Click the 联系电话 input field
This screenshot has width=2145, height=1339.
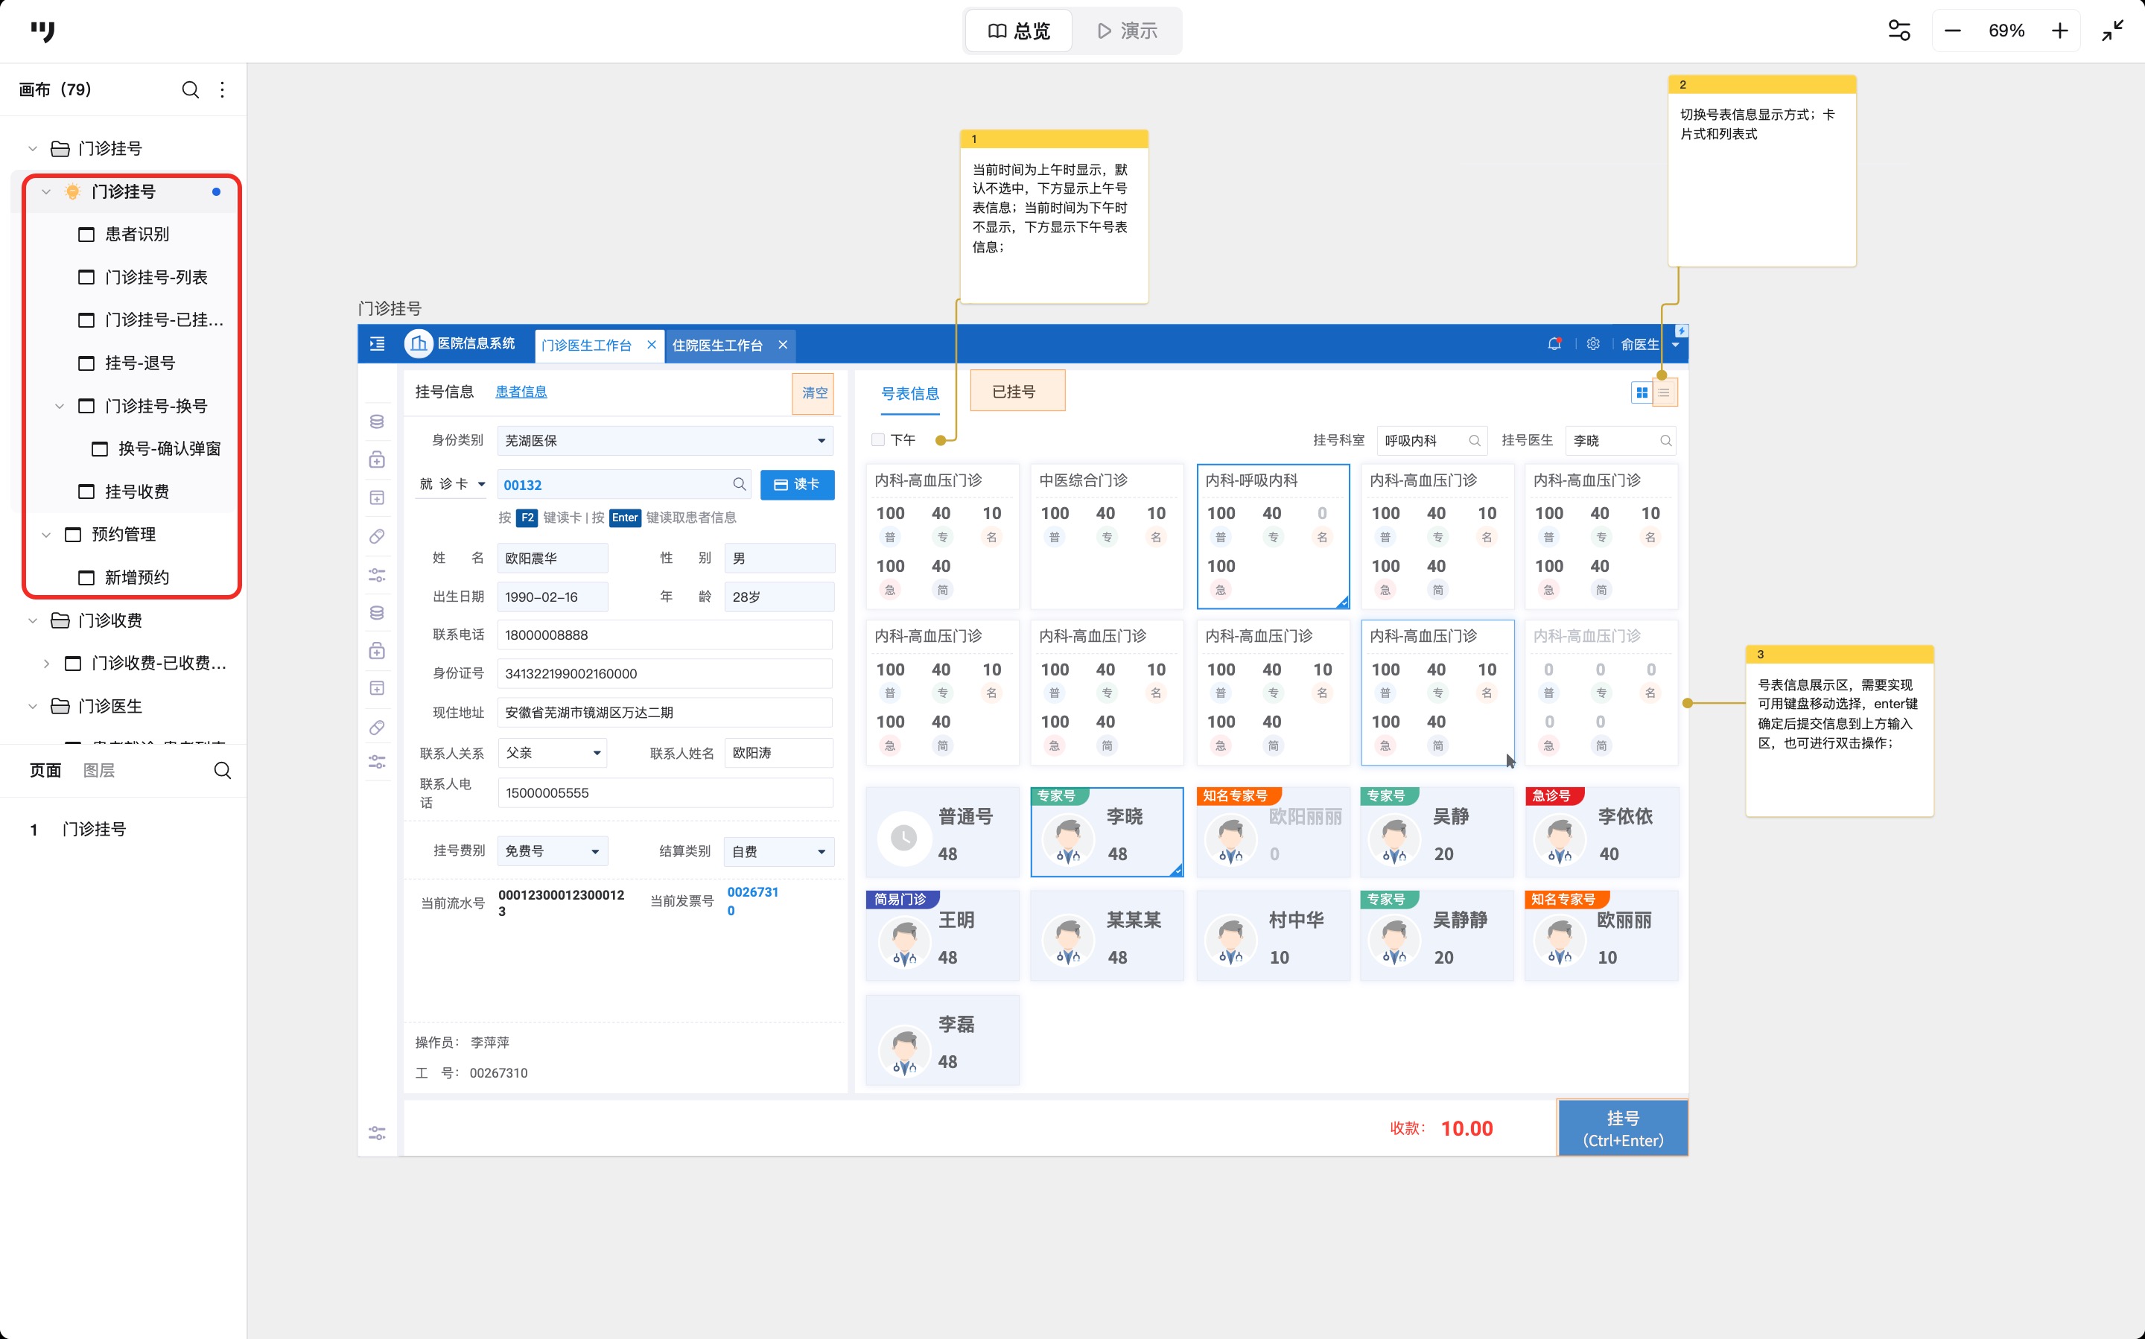[664, 635]
